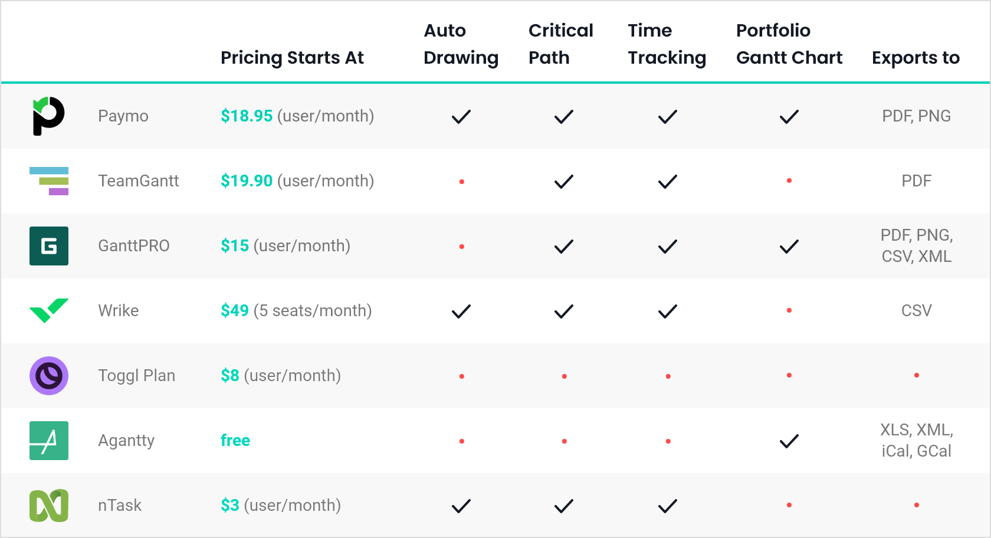Click the Agantty green logo icon
Viewport: 991px width, 538px height.
(49, 441)
